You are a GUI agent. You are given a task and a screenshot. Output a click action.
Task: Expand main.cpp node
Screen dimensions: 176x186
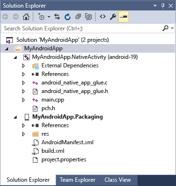coord(23,100)
